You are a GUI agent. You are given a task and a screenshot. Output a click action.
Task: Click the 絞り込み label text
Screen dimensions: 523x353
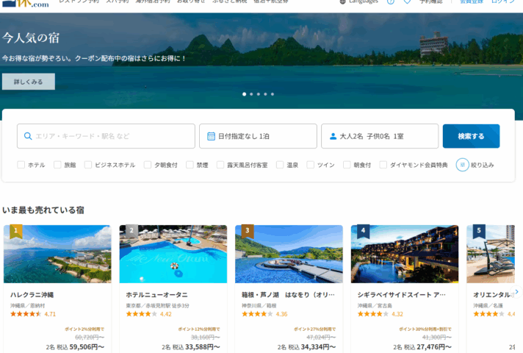click(483, 165)
